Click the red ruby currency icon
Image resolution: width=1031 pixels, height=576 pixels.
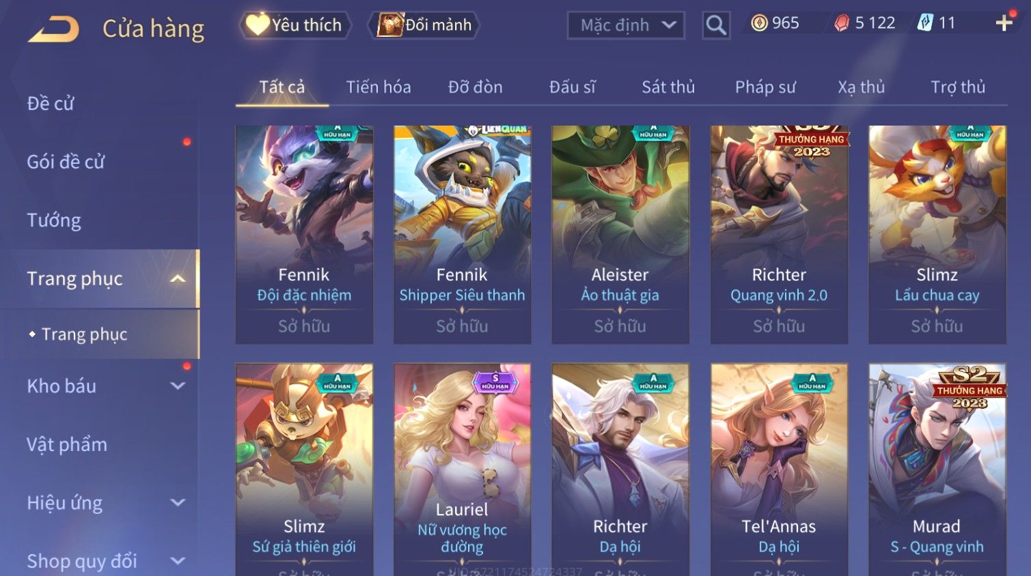click(x=842, y=23)
